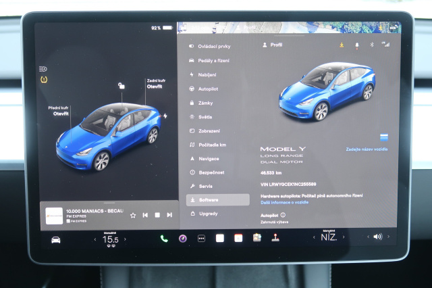Open the Nabíjení settings

pos(202,74)
